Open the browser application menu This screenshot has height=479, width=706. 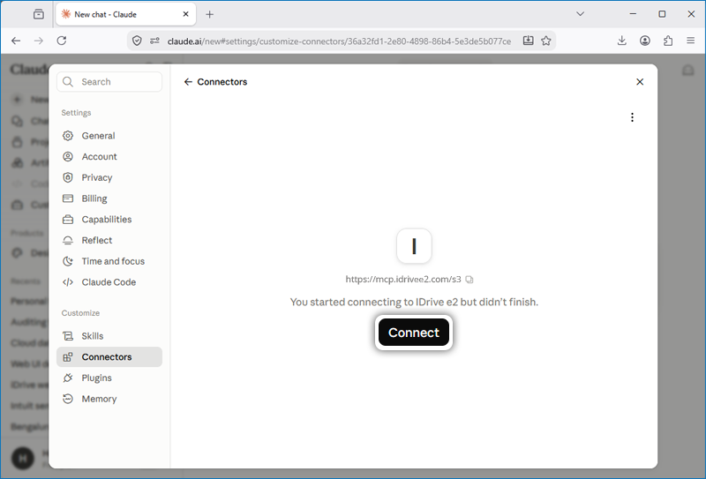click(691, 41)
